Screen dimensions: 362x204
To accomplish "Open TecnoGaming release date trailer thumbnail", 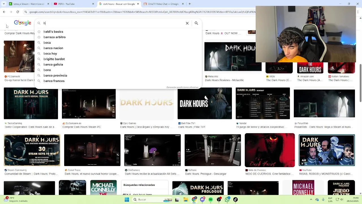I will click(31, 104).
